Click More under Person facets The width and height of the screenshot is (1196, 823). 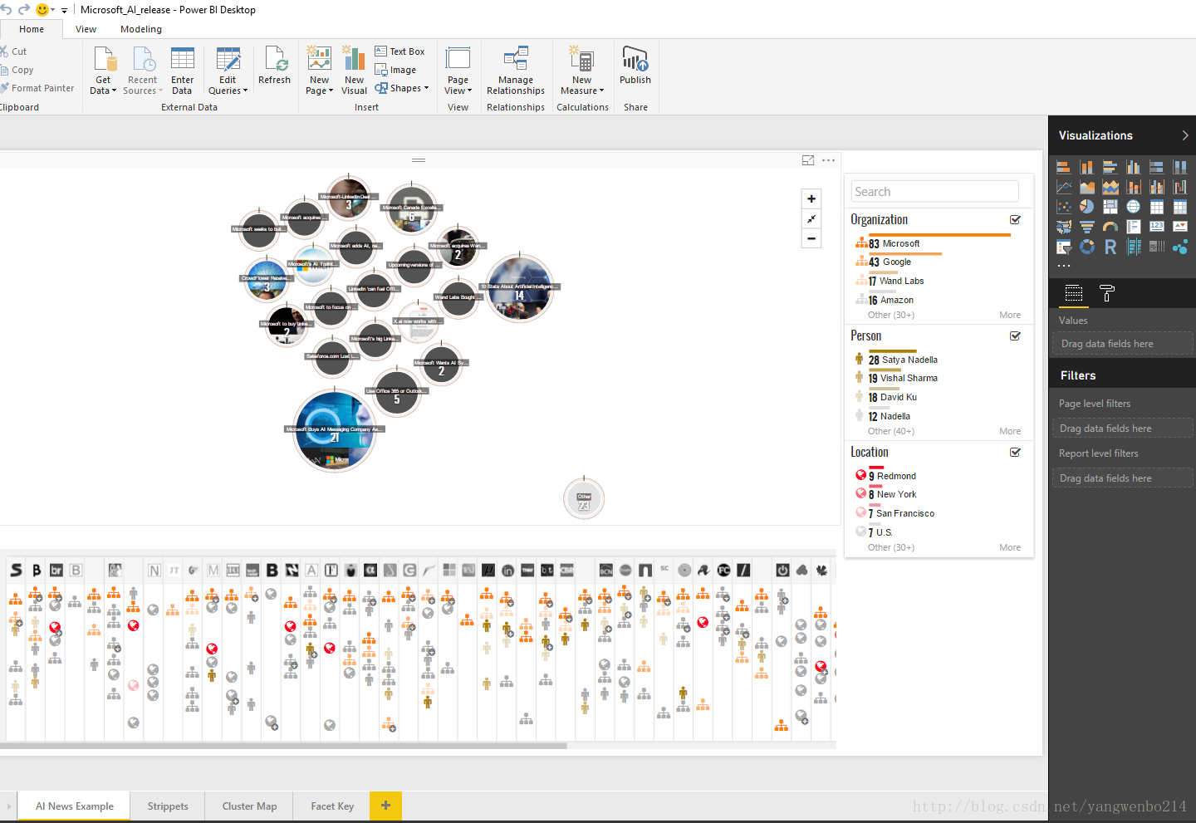click(1010, 431)
